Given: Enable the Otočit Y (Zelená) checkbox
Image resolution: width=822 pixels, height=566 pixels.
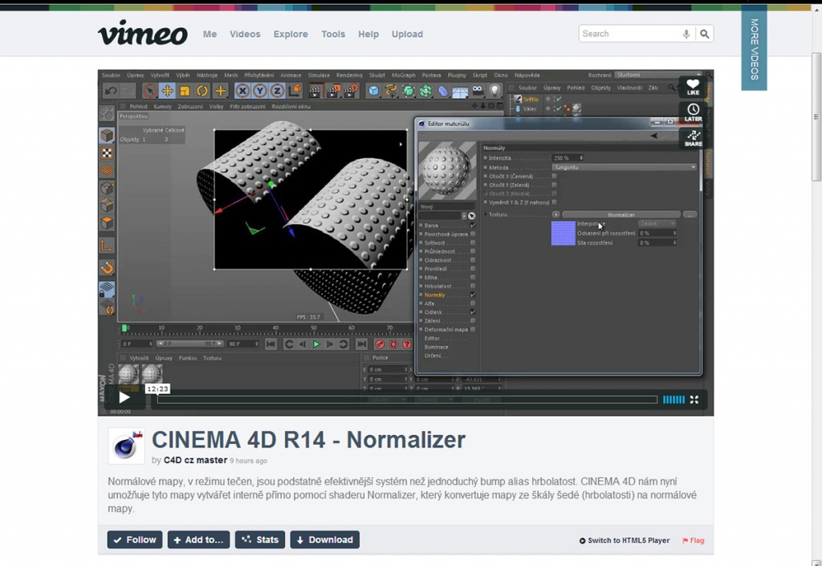Looking at the screenshot, I should coord(554,185).
